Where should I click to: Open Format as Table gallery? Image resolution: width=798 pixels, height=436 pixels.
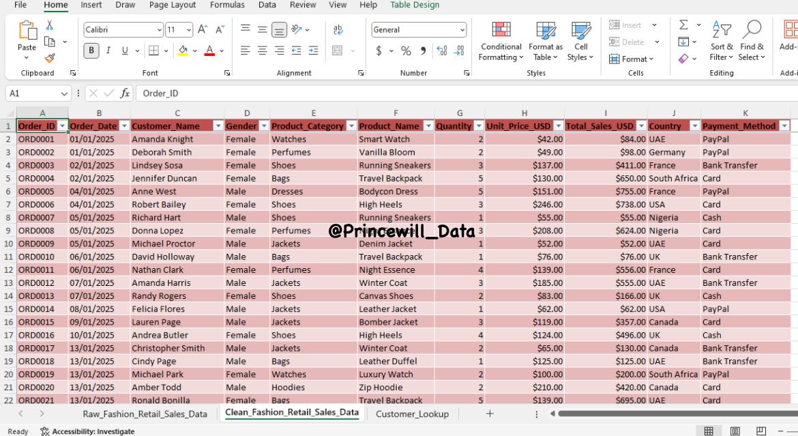(546, 42)
